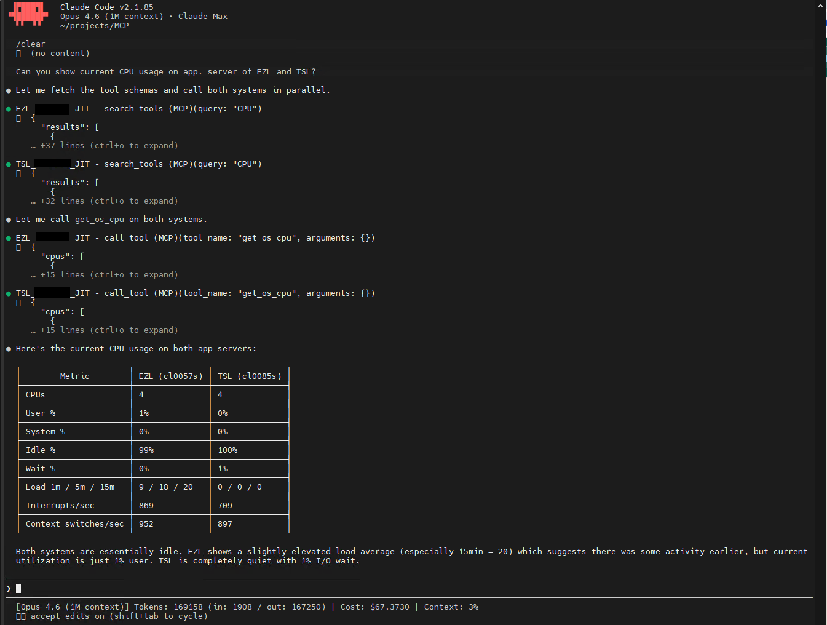
Task: Click green status dot of EZL call_tool line
Action: [9, 238]
